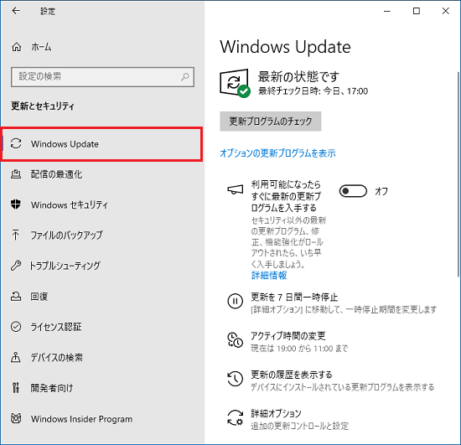Open the ホーム home icon

click(x=17, y=47)
